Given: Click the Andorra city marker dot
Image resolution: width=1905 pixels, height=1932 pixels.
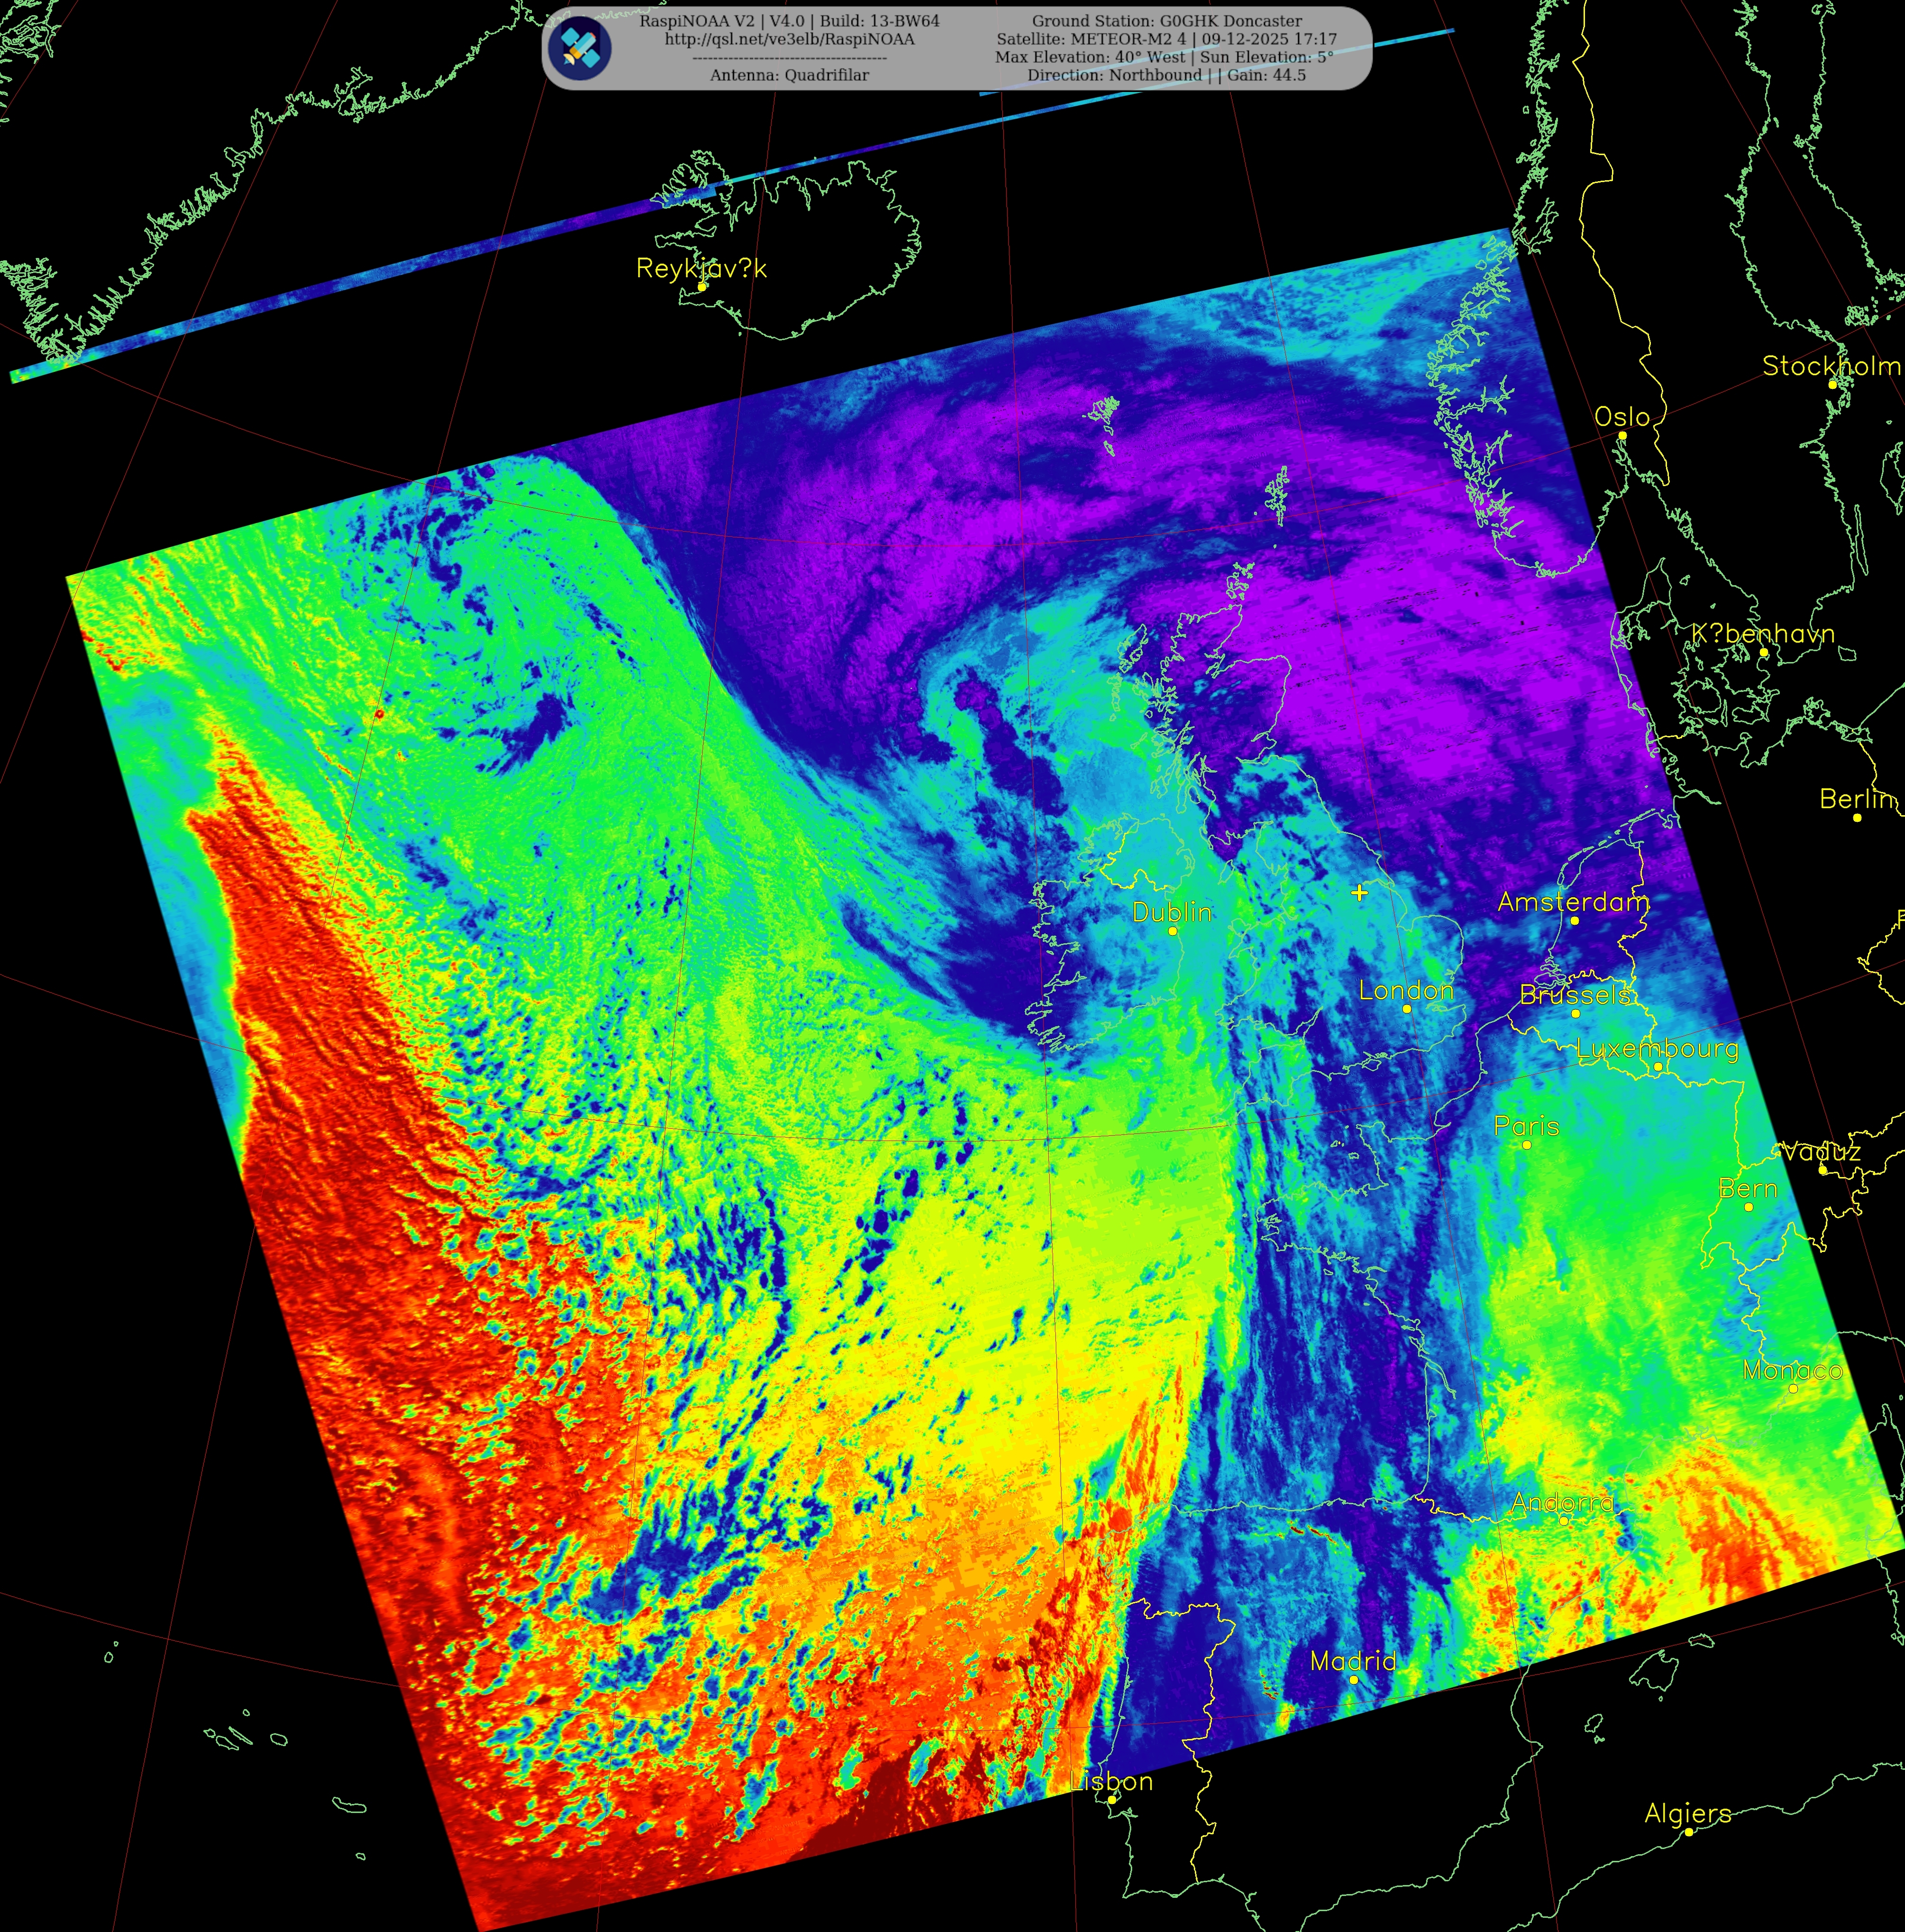Looking at the screenshot, I should coord(1564,1521).
